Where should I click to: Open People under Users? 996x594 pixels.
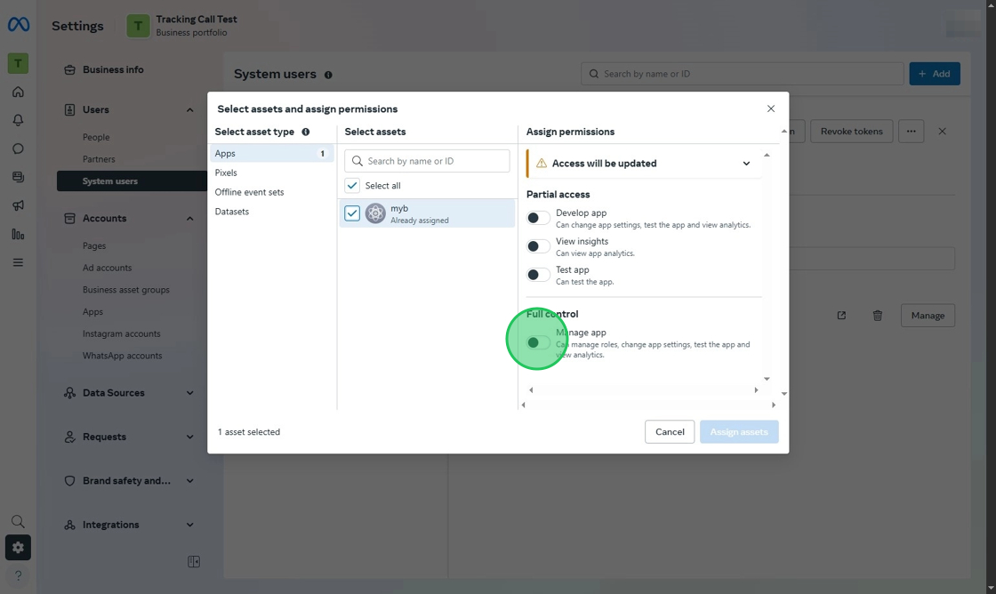pyautogui.click(x=96, y=137)
